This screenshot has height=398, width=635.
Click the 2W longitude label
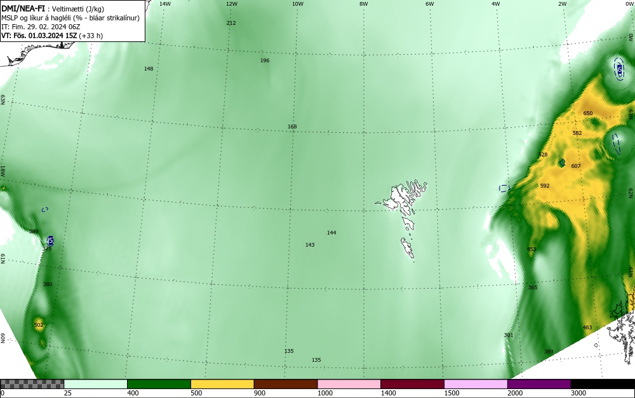tap(562, 4)
